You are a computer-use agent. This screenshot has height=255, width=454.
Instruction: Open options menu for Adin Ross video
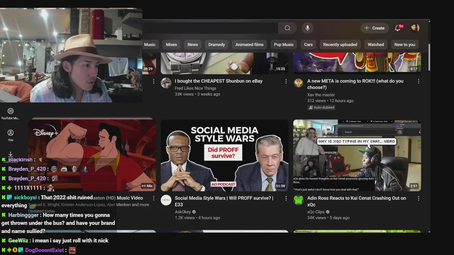[x=419, y=198]
